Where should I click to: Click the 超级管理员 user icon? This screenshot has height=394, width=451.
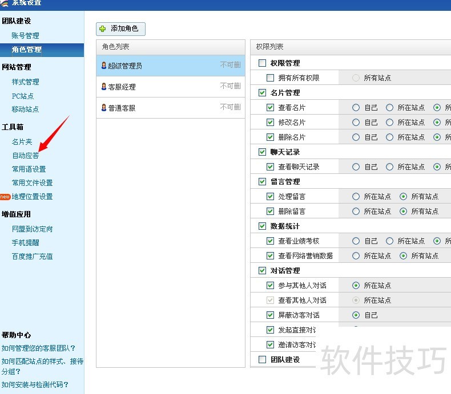104,66
